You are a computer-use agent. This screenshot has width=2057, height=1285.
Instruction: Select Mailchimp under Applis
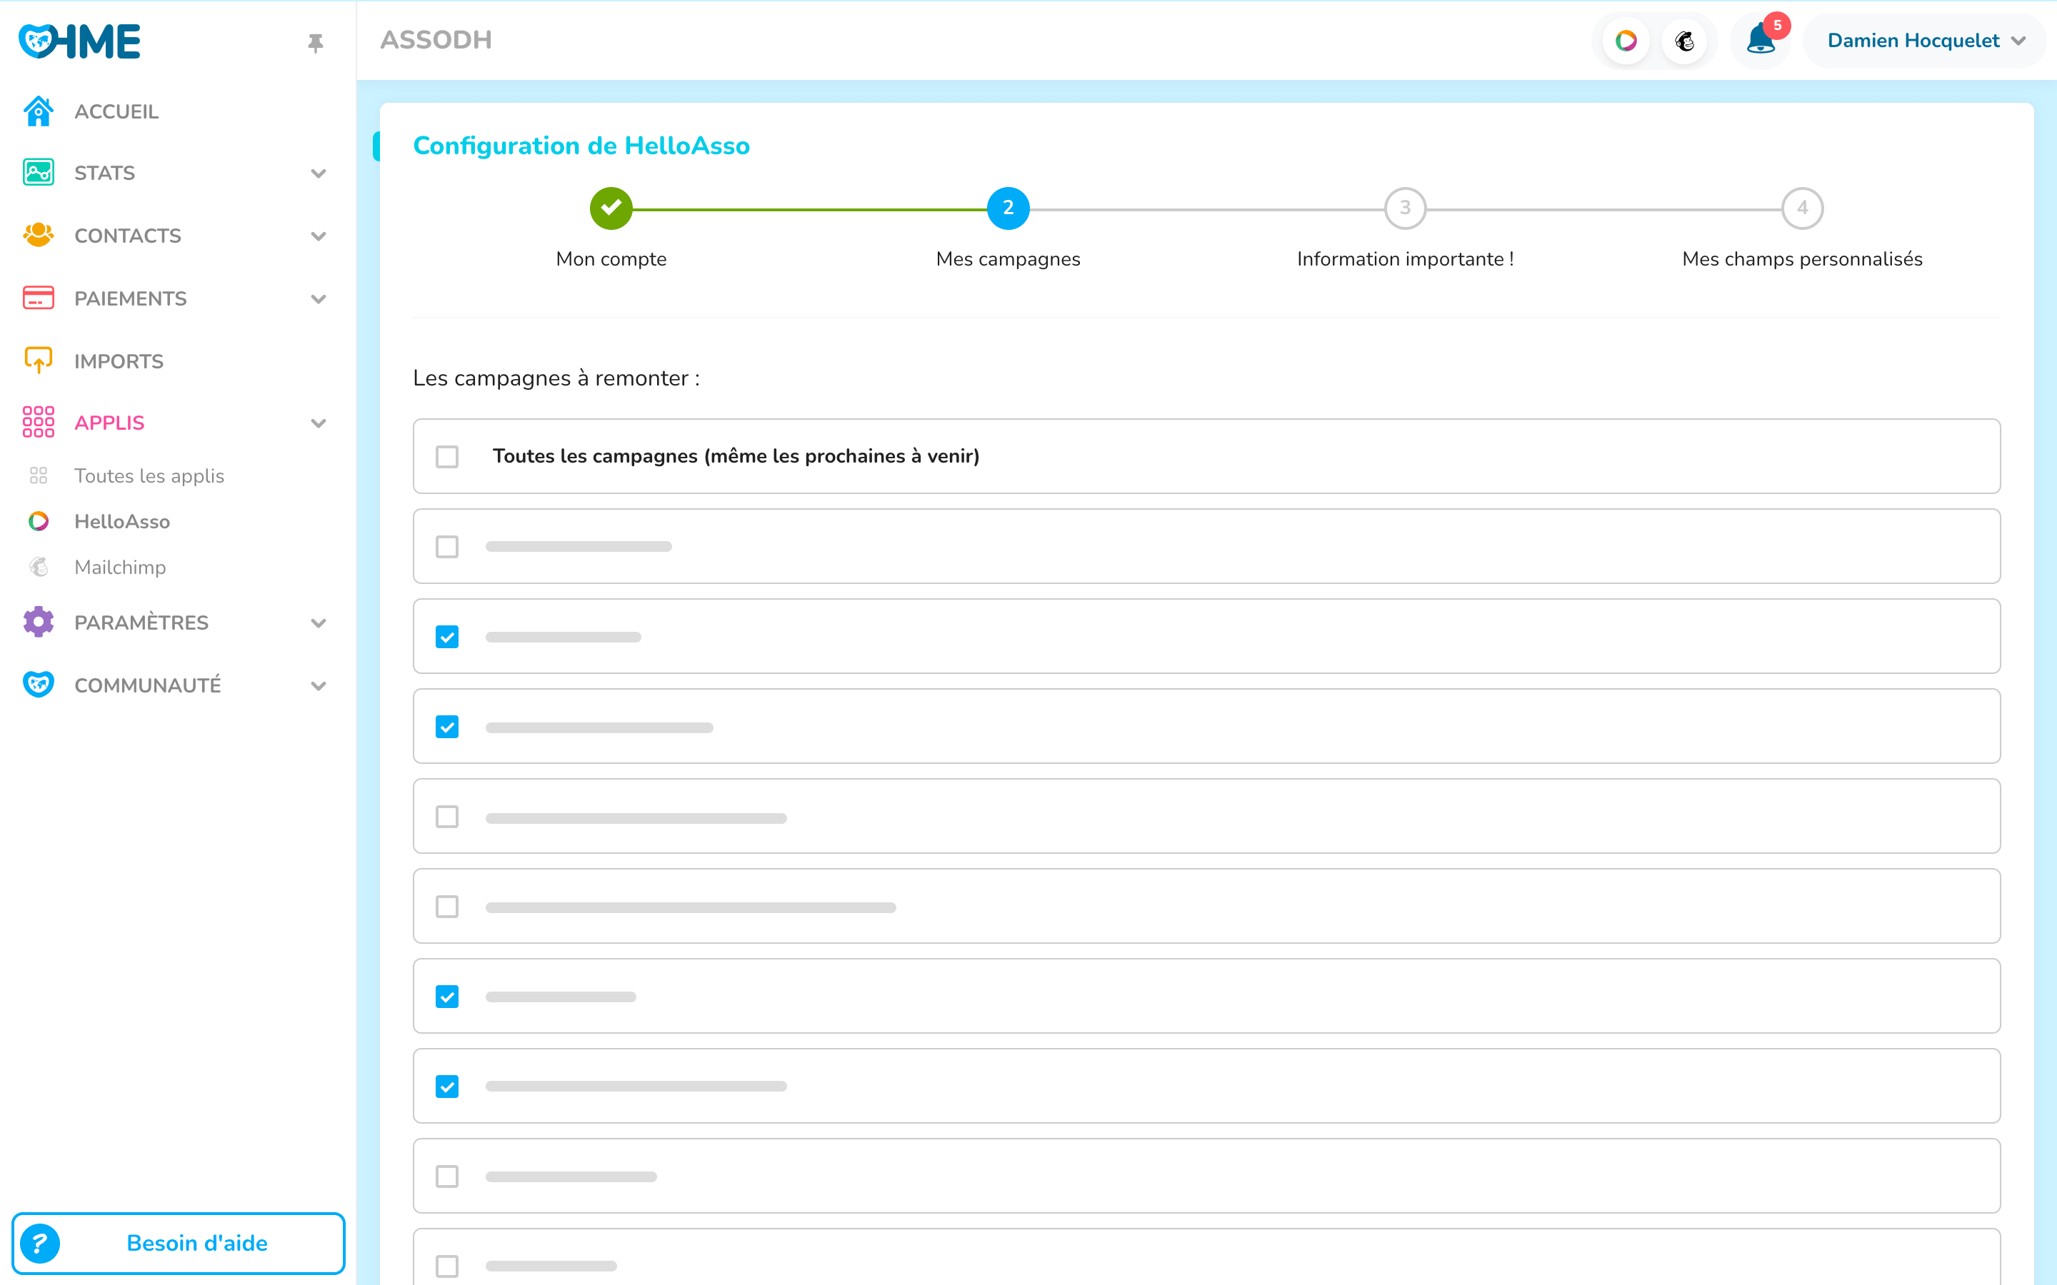[x=120, y=567]
